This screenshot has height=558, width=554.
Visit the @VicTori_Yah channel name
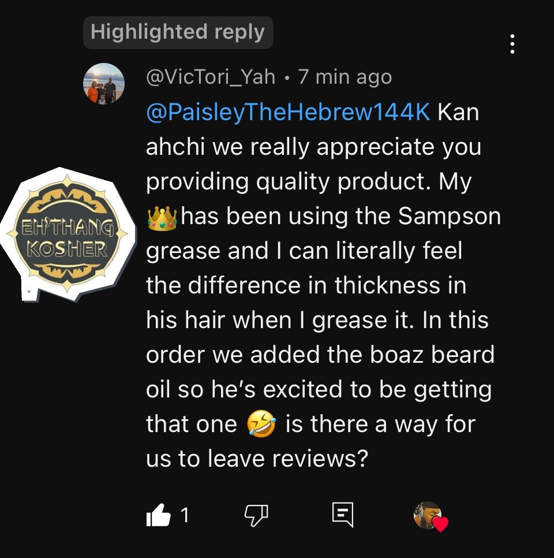(211, 76)
